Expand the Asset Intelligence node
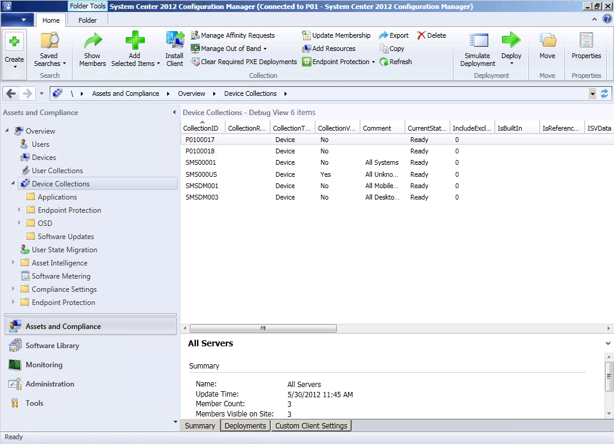This screenshot has width=614, height=444. click(13, 262)
